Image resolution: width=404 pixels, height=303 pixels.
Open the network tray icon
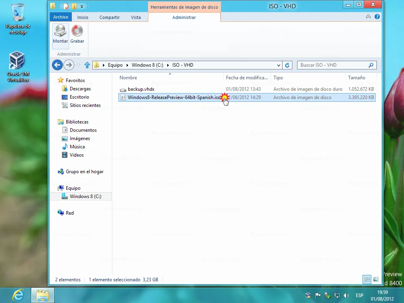(x=337, y=296)
